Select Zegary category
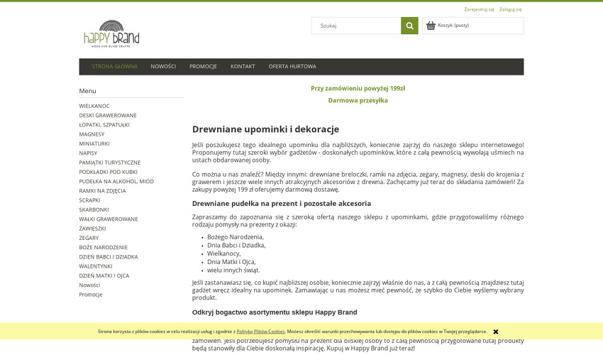603x355 pixels. click(89, 238)
